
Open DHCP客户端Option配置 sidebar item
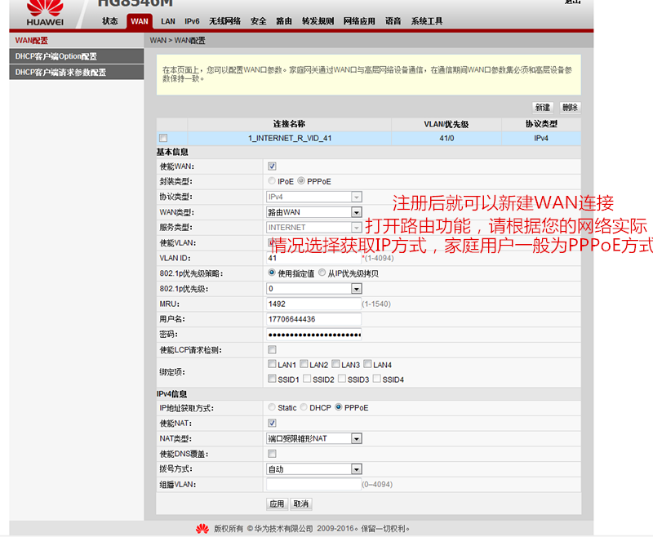click(77, 56)
